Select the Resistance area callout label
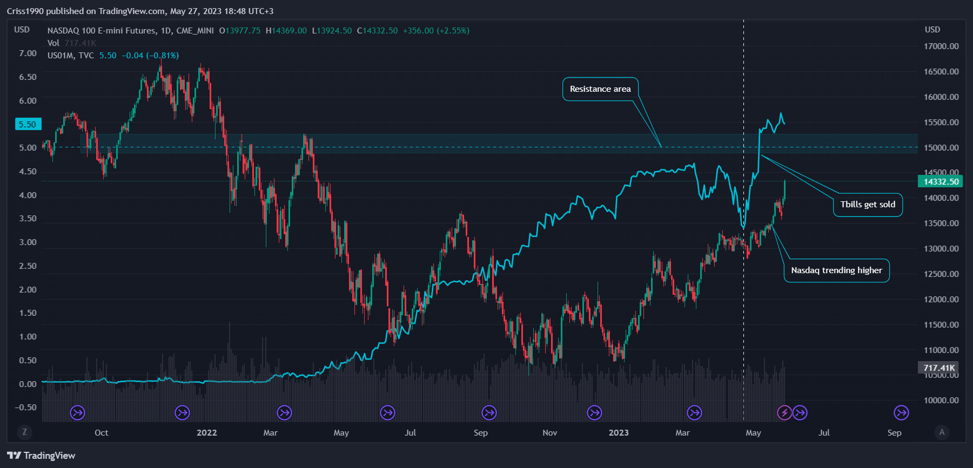Viewport: 973px width, 468px height. (600, 89)
